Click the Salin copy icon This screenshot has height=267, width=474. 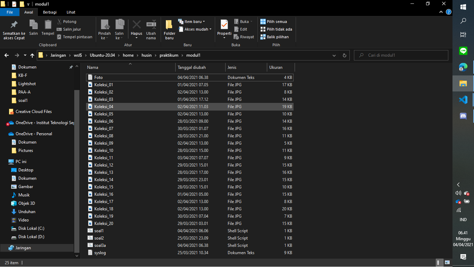(x=33, y=27)
